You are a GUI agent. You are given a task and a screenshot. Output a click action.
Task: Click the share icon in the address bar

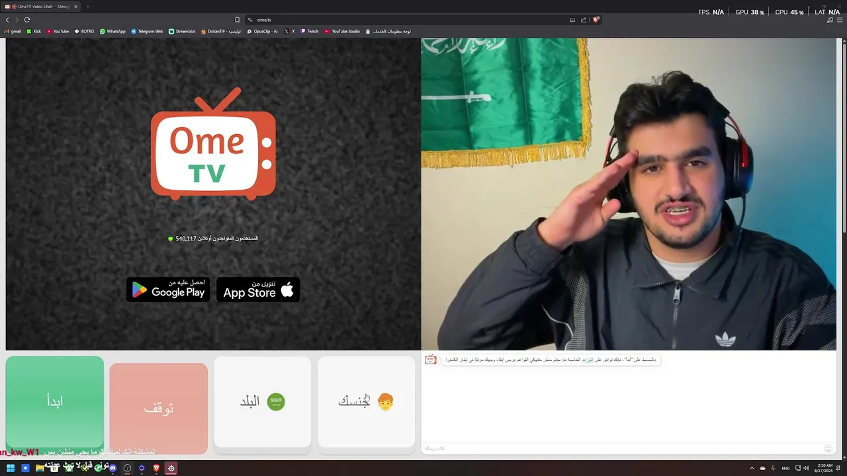[584, 20]
